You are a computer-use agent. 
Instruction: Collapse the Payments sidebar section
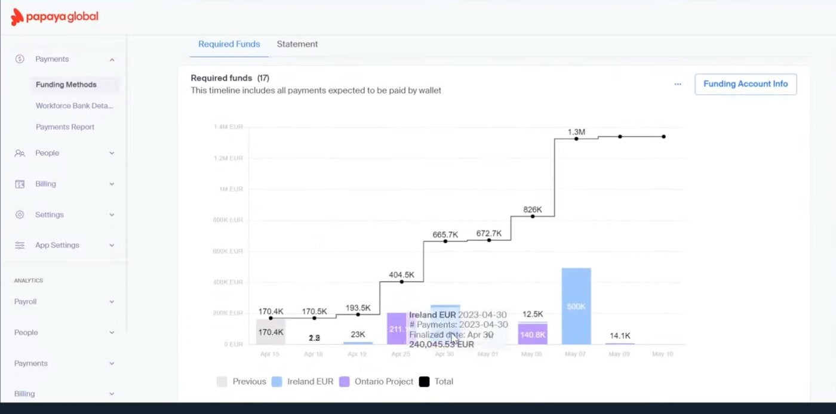click(112, 60)
